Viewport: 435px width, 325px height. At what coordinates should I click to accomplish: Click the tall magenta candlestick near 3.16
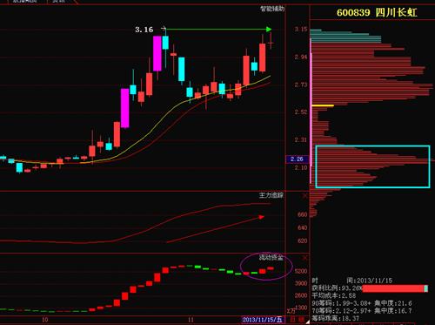pyautogui.click(x=157, y=53)
